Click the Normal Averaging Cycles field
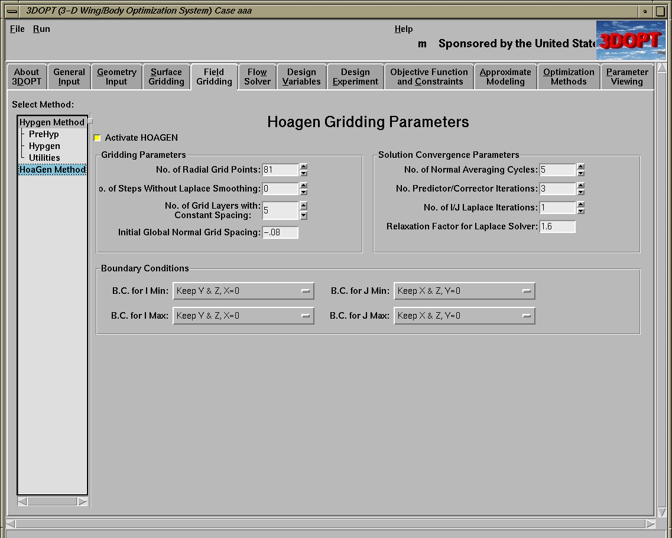The height and width of the screenshot is (538, 672). click(x=557, y=170)
